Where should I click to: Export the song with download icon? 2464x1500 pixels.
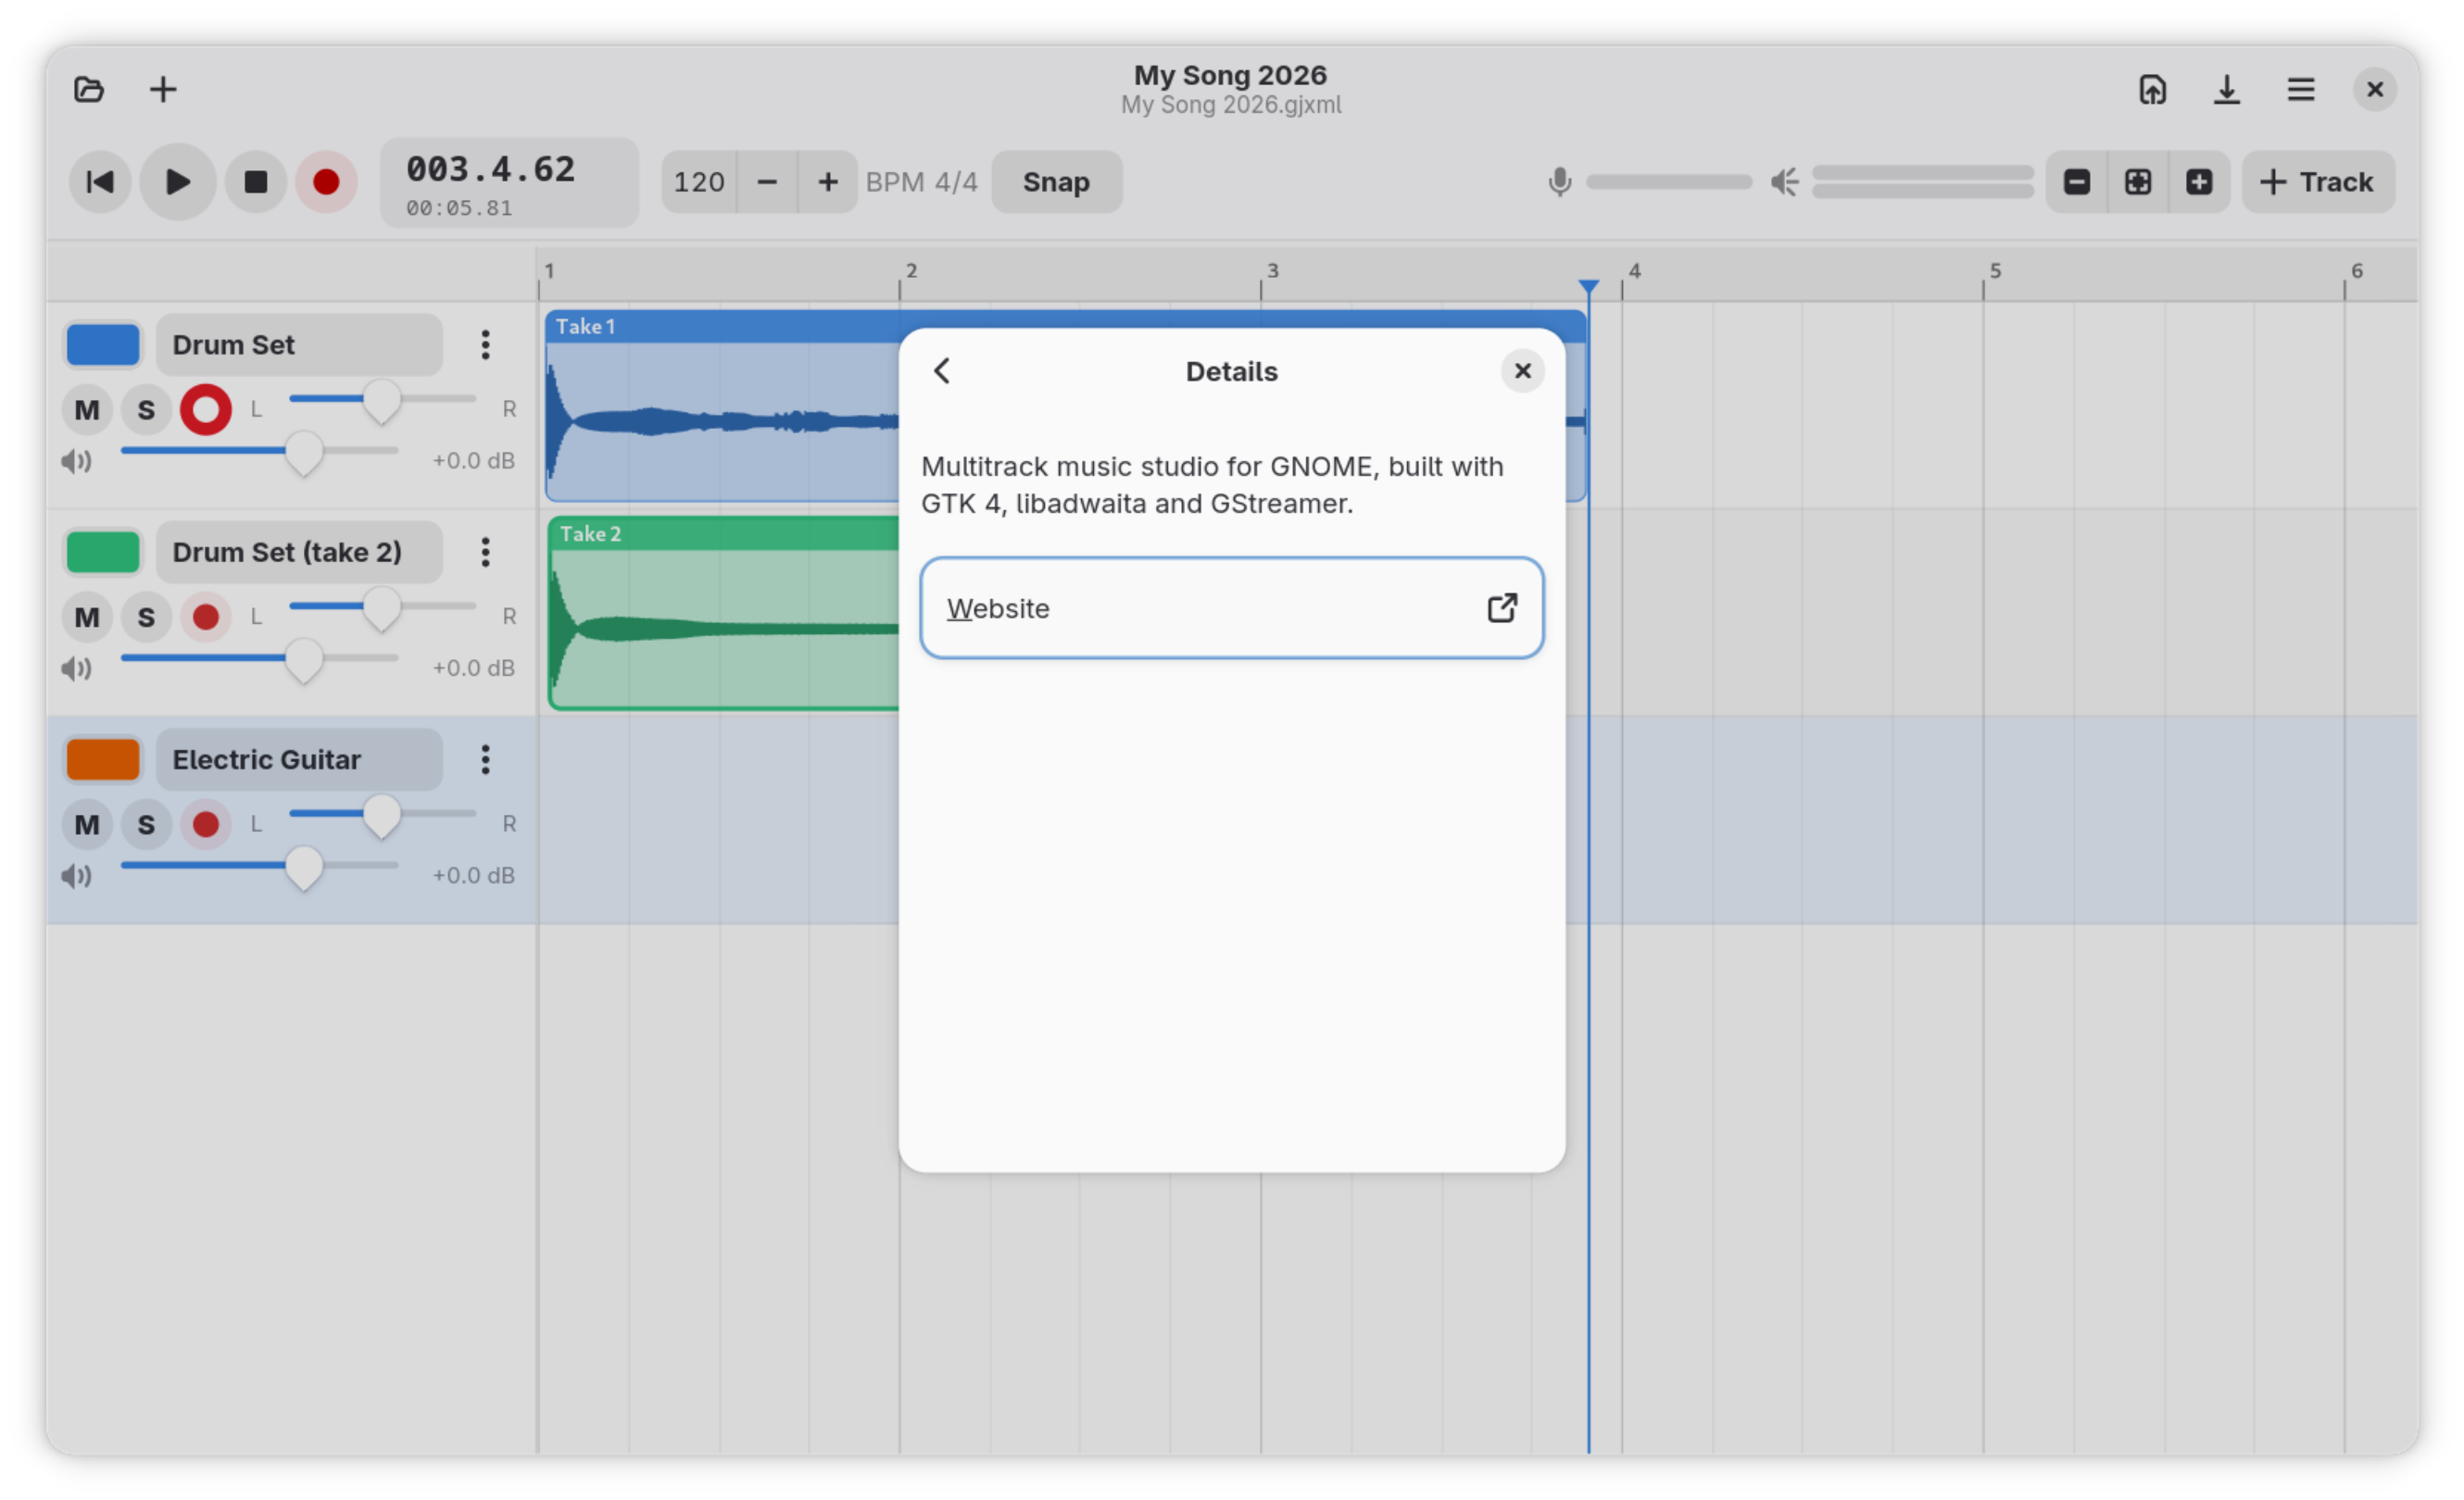click(2227, 90)
